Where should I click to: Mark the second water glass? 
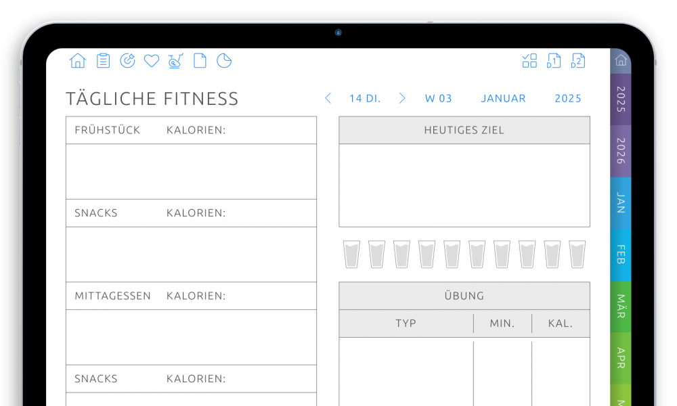click(x=376, y=254)
